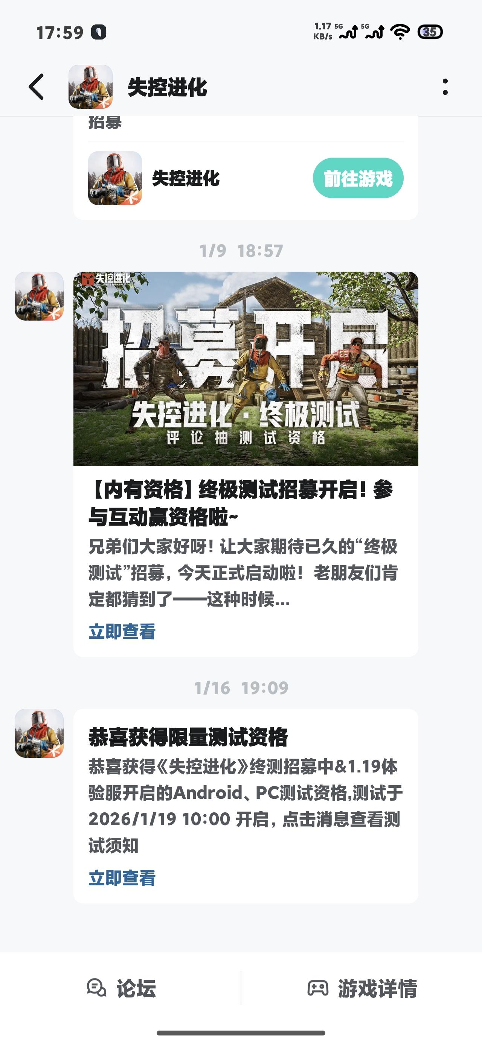The height and width of the screenshot is (1043, 482).
Task: Switch to the 论坛 tab
Action: click(121, 988)
